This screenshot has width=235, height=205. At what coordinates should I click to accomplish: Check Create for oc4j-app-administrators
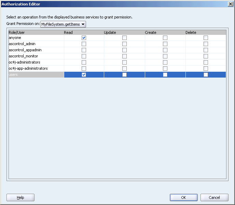pyautogui.click(x=165, y=69)
